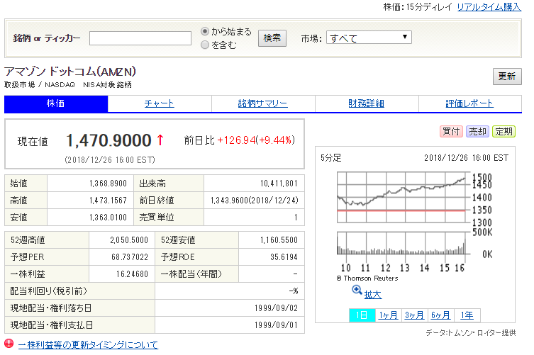Switch to the チャート tab
The height and width of the screenshot is (355, 534).
point(160,103)
